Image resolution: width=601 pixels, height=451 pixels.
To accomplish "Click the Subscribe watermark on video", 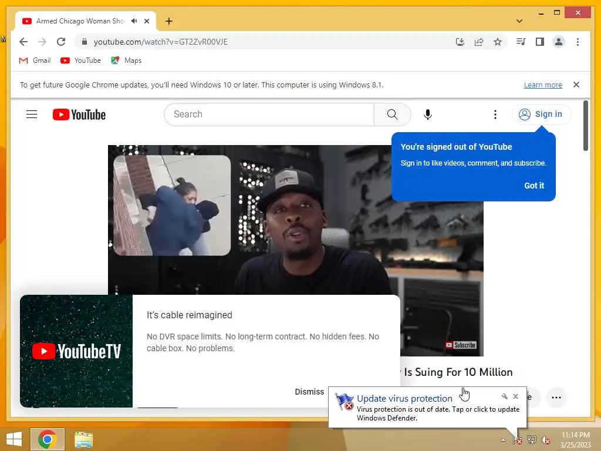I will [x=461, y=345].
